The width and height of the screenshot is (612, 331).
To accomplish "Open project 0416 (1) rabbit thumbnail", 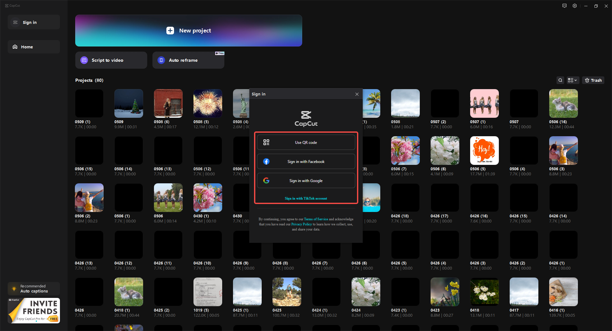I will coord(564,292).
